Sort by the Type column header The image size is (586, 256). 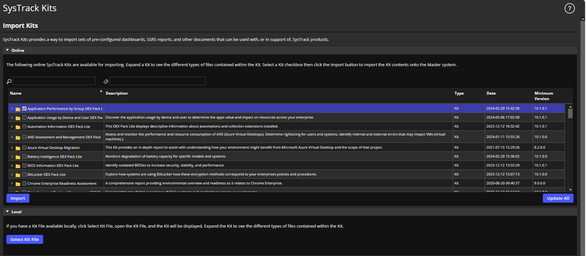[459, 93]
